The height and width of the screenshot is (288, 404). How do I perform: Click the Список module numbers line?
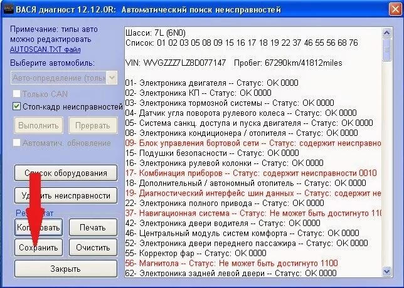coord(242,43)
